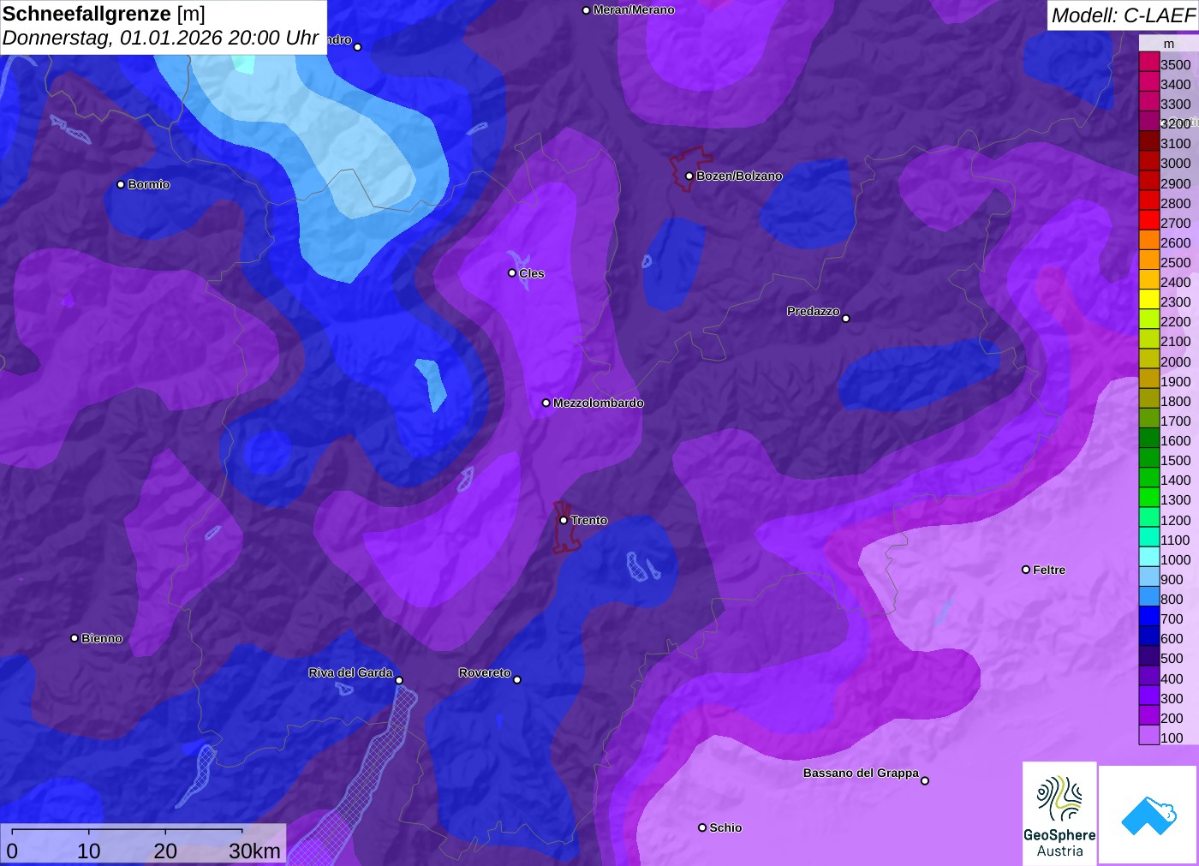The image size is (1199, 866).
Task: Click the 0 scale bar label
Action: point(12,851)
